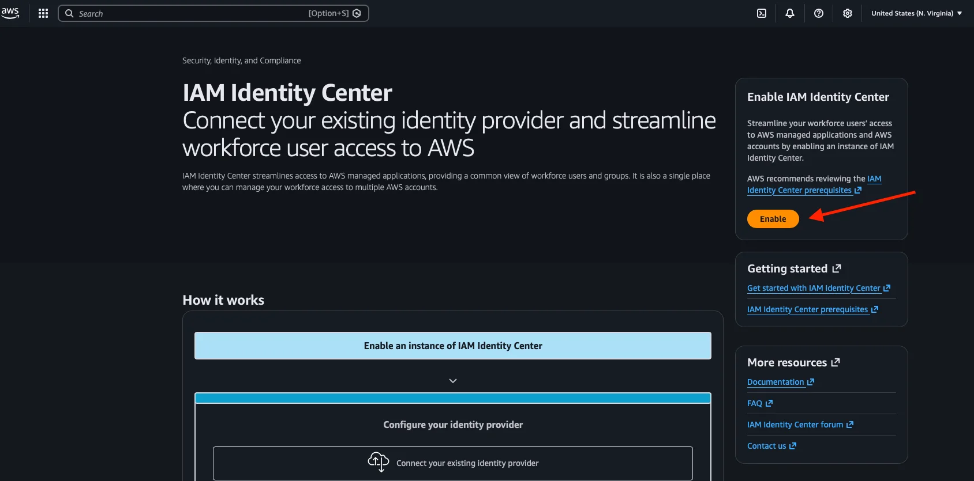The height and width of the screenshot is (481, 974).
Task: Open the Documentation link
Action: tap(781, 382)
